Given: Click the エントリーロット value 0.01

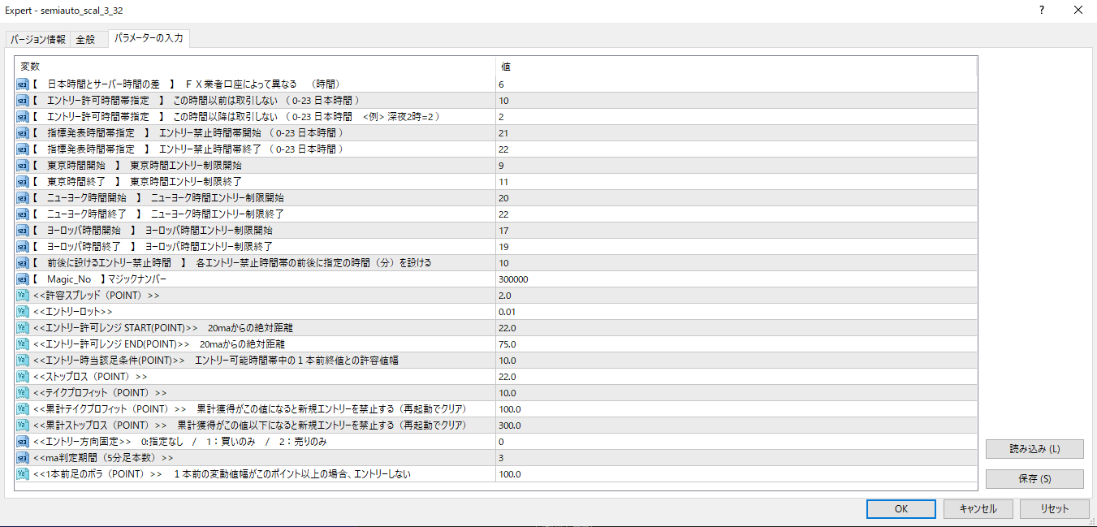Looking at the screenshot, I should pos(507,312).
